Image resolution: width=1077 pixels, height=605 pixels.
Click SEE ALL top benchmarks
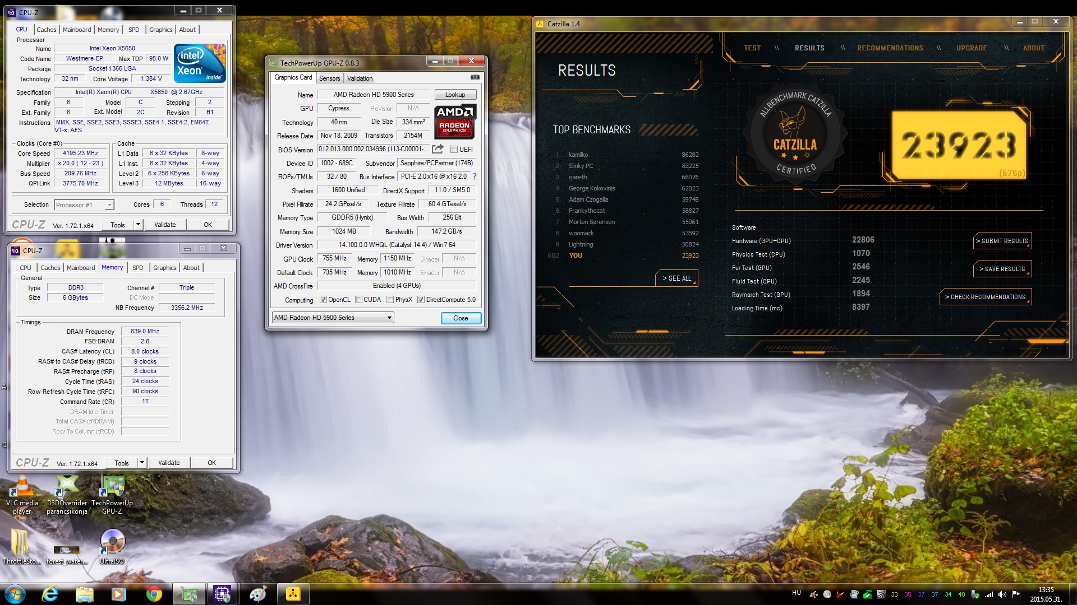click(676, 278)
